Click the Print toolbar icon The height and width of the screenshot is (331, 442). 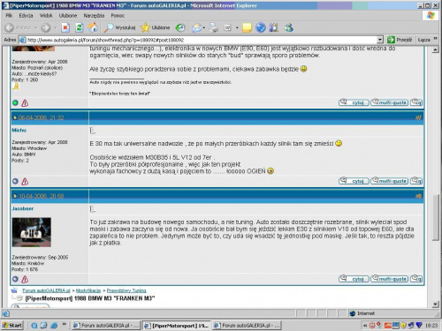(214, 28)
